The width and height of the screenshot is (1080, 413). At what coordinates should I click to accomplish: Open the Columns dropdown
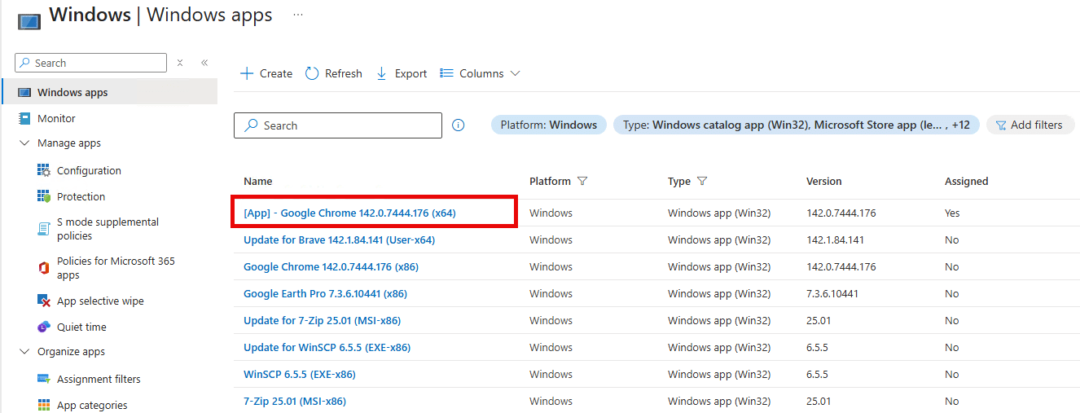pyautogui.click(x=480, y=73)
